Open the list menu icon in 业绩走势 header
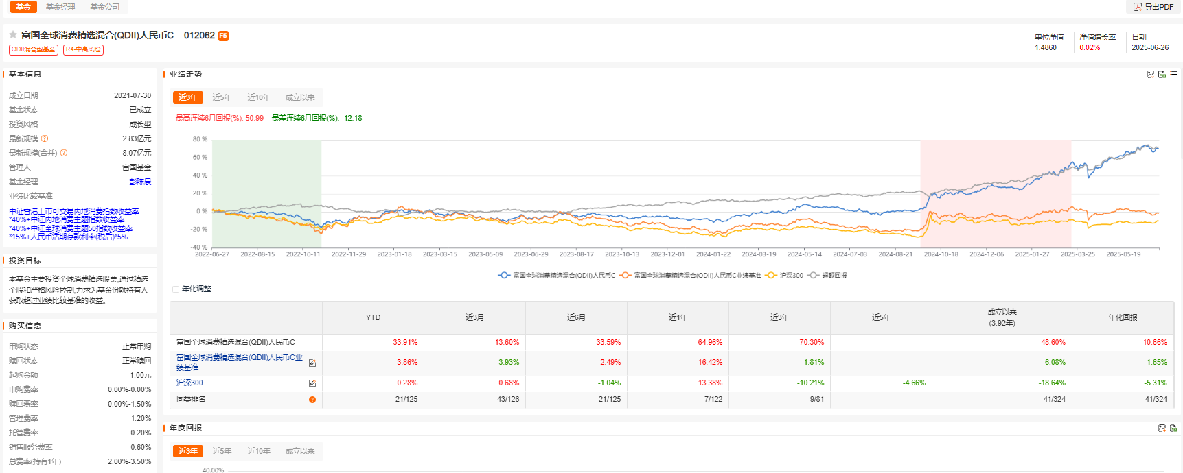Screen dimensions: 1183x473 [x=1173, y=74]
